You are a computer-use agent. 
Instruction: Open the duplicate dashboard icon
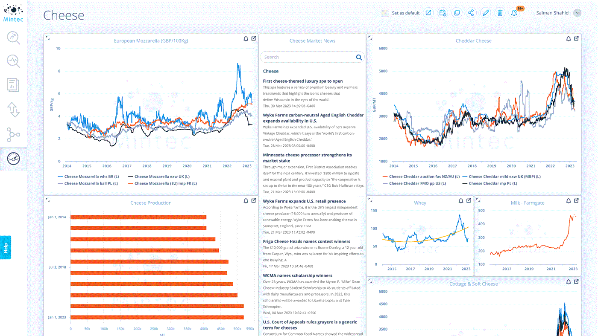click(x=457, y=12)
